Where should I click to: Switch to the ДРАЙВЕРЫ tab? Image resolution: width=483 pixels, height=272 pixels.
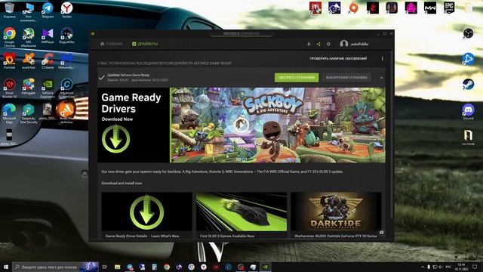[145, 44]
